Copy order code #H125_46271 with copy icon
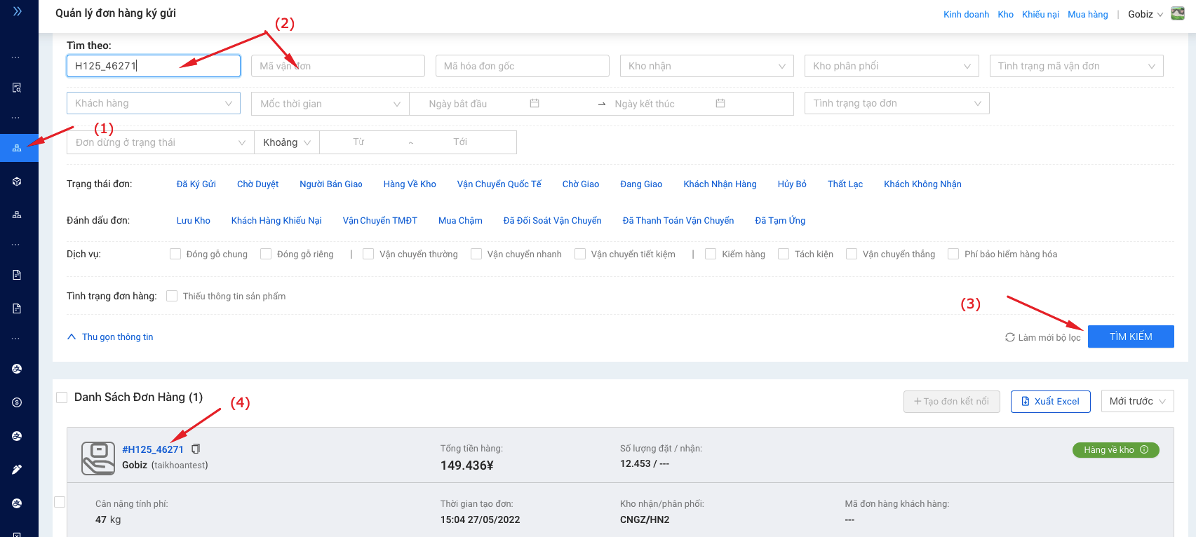Screen dimensions: 1196x537 coord(196,449)
